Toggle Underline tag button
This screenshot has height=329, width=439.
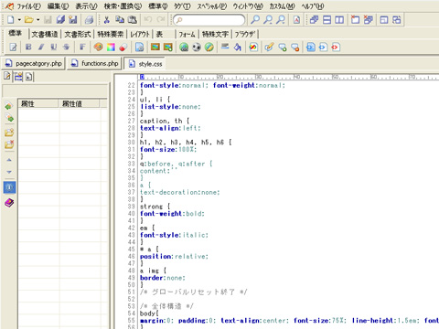(54, 47)
